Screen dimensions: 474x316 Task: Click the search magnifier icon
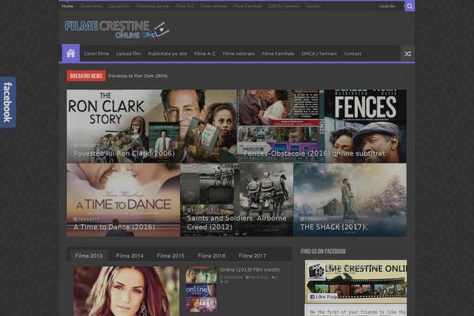(409, 6)
